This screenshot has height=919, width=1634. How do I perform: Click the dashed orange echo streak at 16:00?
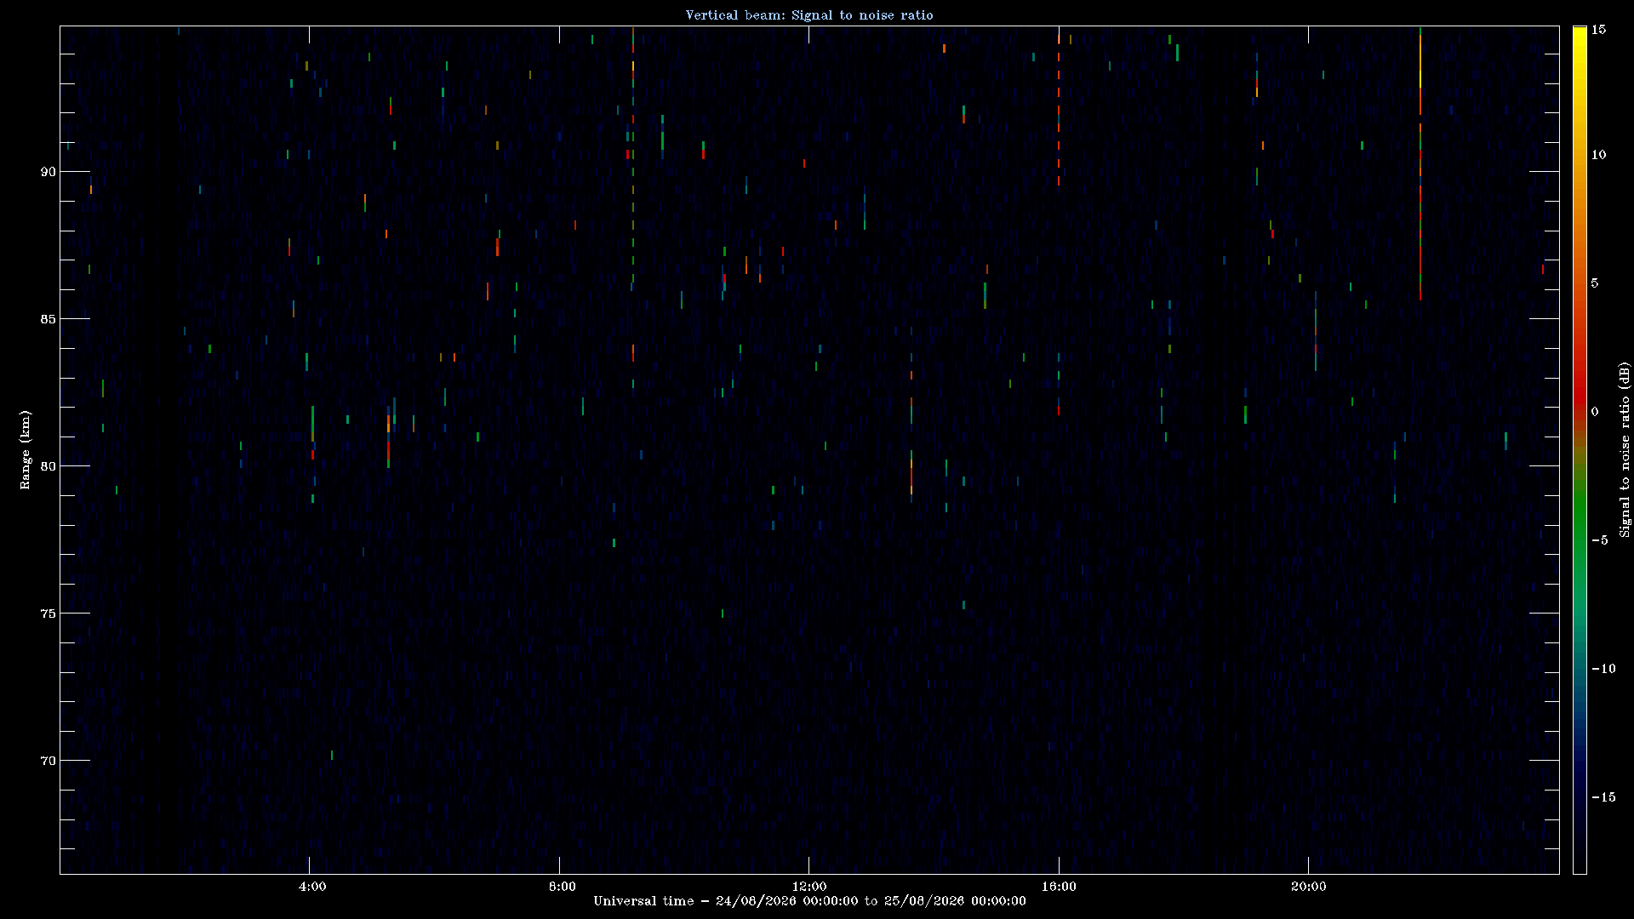point(1059,119)
